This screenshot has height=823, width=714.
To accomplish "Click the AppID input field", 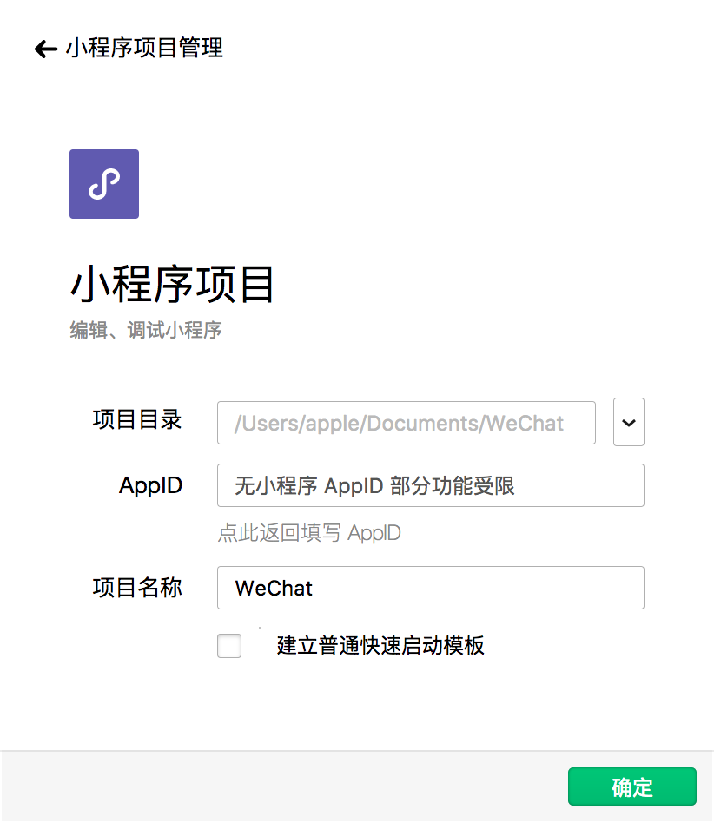I will (x=431, y=485).
